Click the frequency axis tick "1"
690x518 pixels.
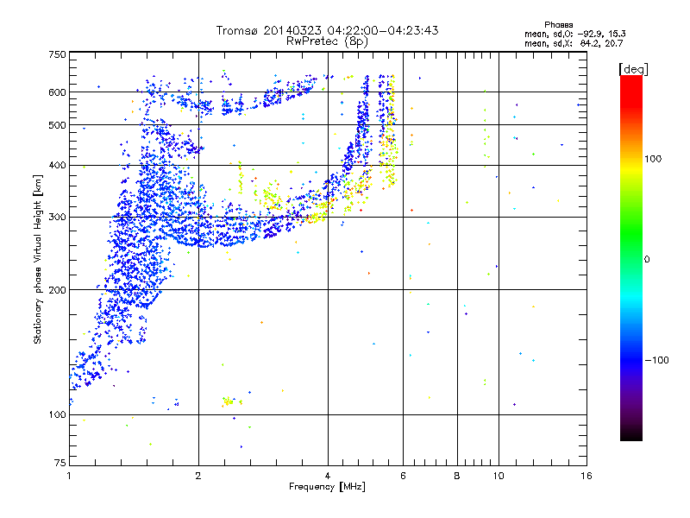pos(69,476)
